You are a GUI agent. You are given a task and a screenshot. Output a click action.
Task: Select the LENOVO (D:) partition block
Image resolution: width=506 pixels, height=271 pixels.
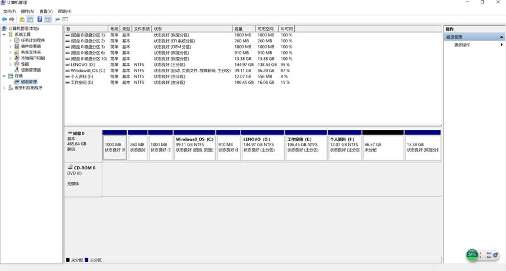262,145
